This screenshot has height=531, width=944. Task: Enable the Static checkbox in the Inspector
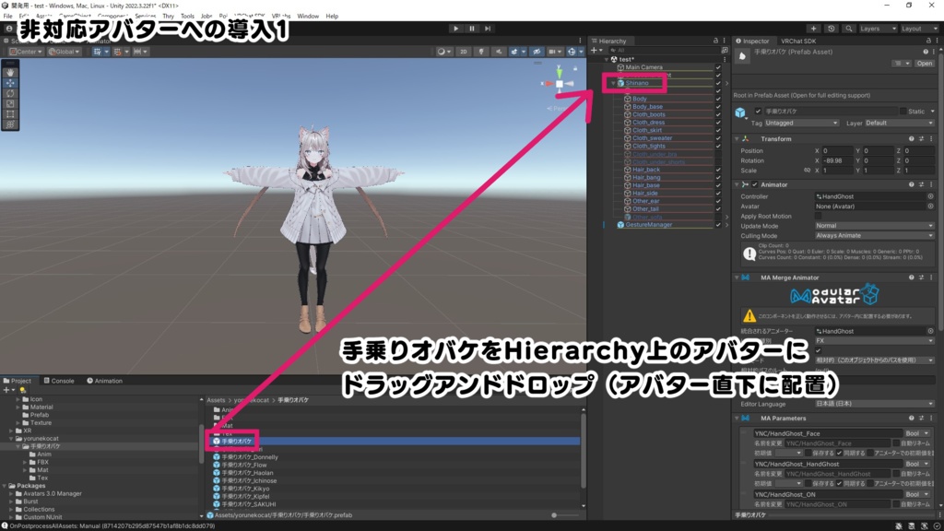pyautogui.click(x=903, y=111)
